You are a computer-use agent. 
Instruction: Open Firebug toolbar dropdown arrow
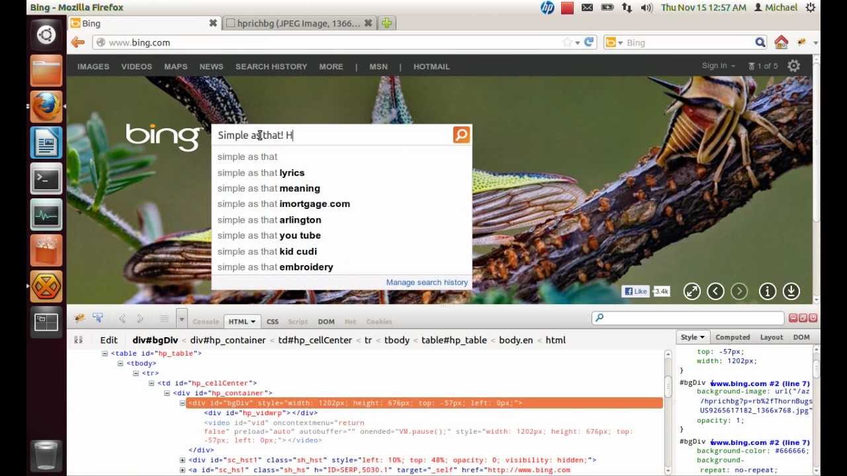181,320
